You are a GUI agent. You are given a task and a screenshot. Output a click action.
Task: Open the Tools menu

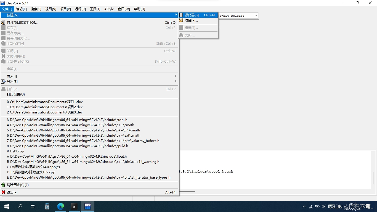[95, 9]
